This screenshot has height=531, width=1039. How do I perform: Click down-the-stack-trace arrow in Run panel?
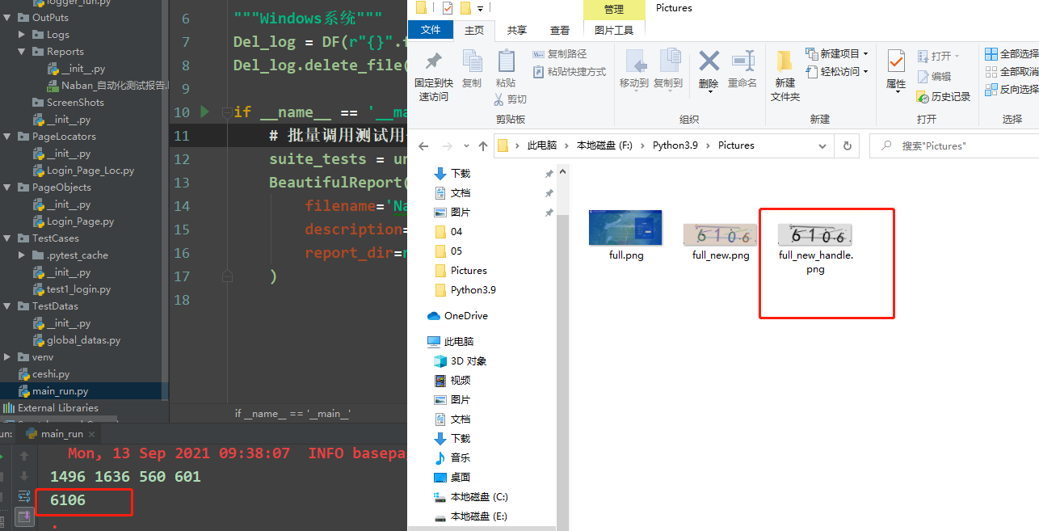click(24, 476)
